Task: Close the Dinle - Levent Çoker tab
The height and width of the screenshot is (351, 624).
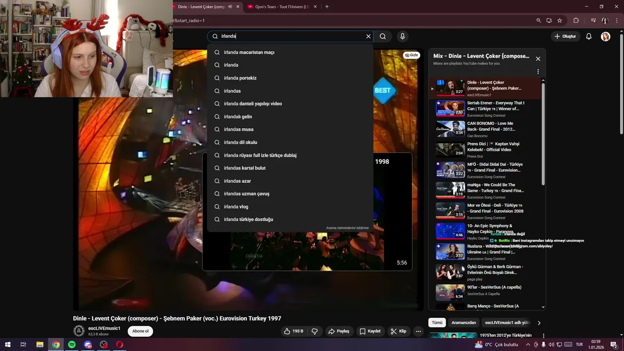Action: point(238,7)
